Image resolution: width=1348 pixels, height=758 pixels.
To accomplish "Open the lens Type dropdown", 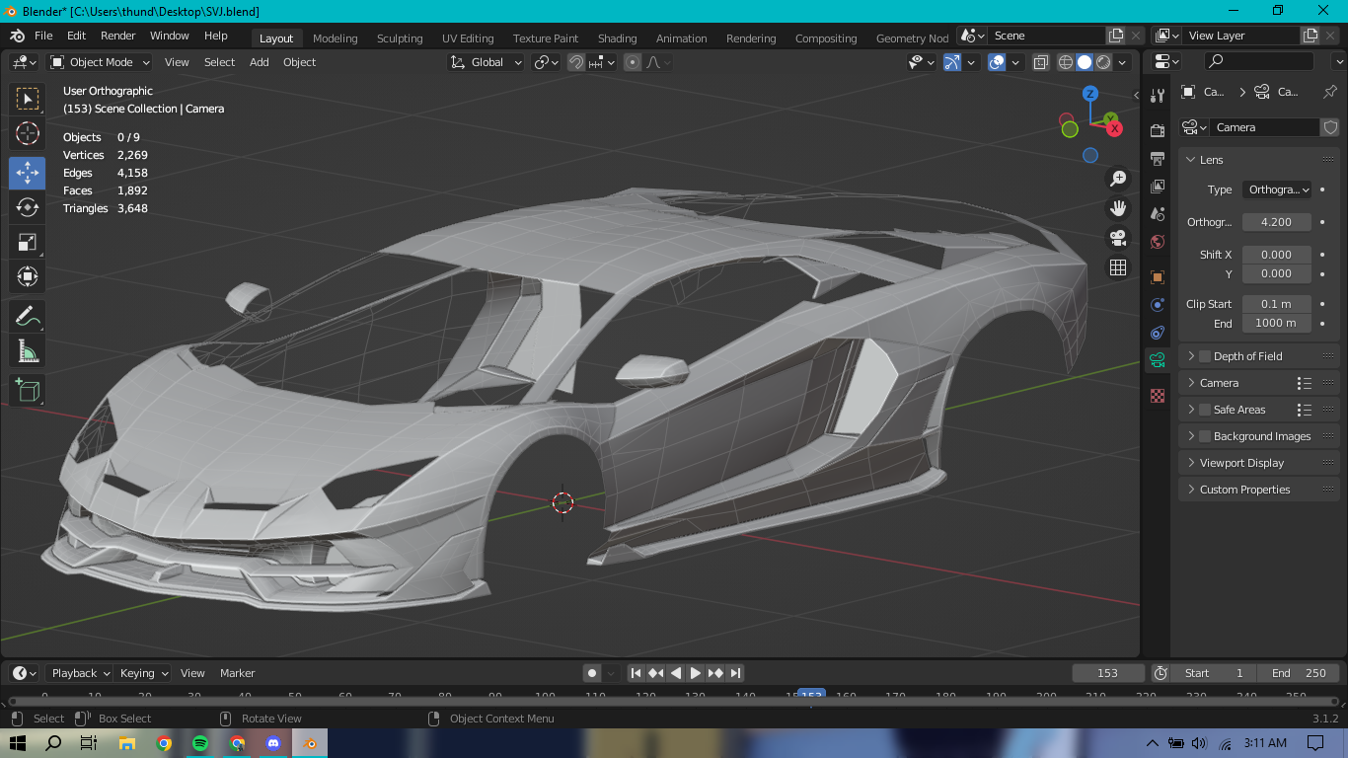I will tap(1277, 189).
